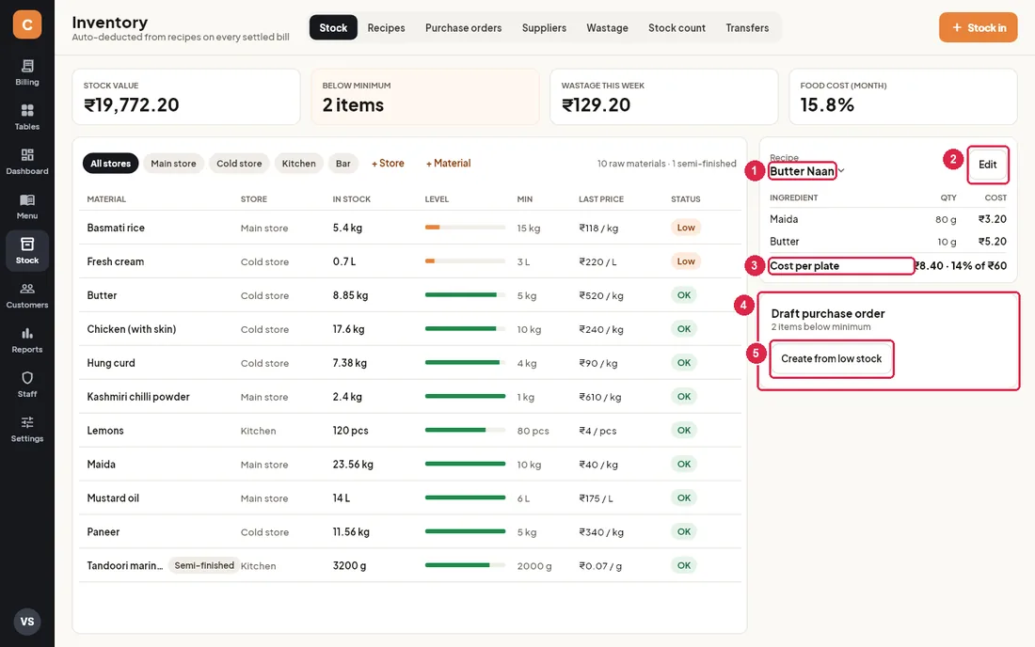
Task: Go to the Stock count tab
Action: (x=677, y=27)
